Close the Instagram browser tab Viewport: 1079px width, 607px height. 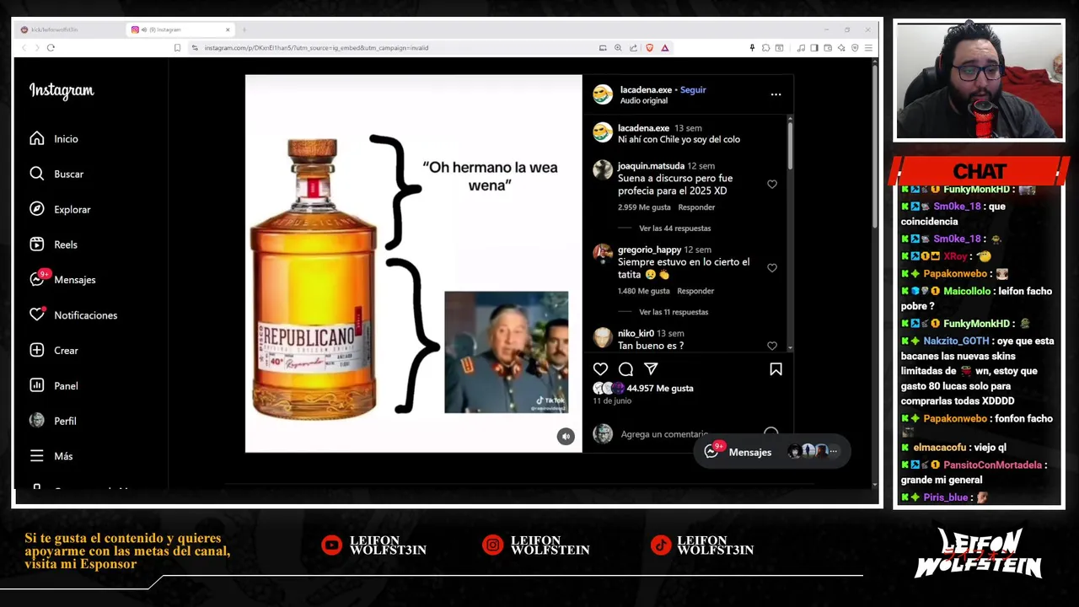click(228, 30)
